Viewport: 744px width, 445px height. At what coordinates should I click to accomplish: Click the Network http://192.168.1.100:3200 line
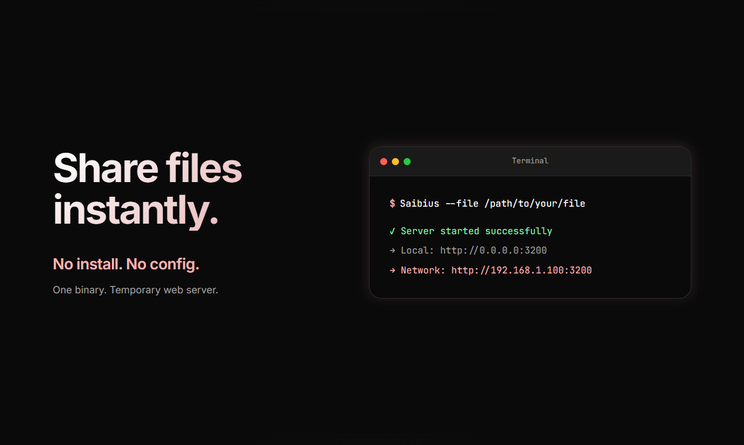pos(490,271)
